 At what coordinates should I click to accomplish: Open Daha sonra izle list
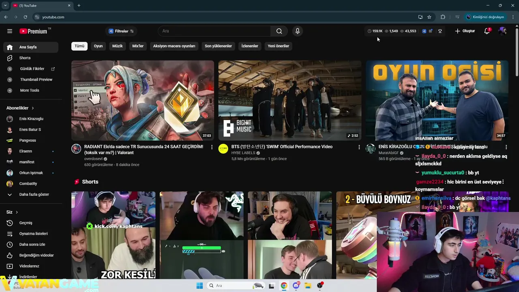(x=31, y=245)
